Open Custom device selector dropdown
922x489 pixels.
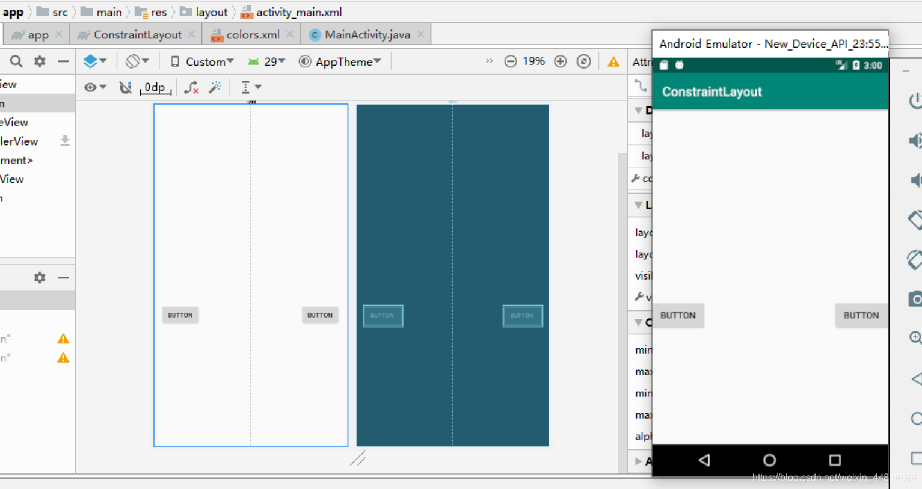pos(201,61)
